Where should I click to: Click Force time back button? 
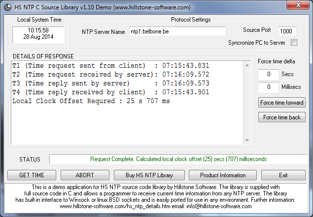pos(281,117)
